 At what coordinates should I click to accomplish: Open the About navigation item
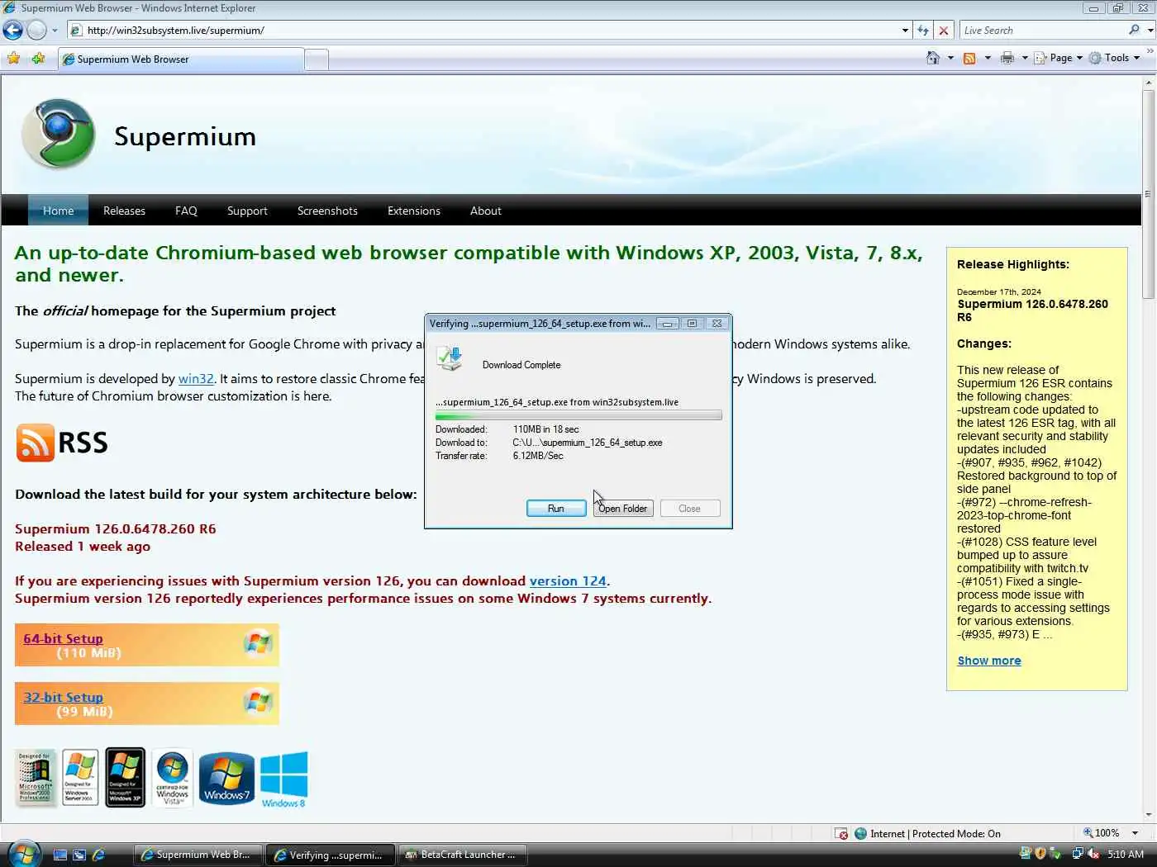pos(486,211)
